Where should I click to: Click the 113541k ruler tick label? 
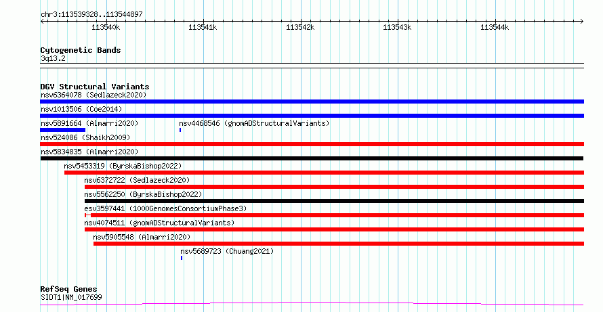click(x=203, y=27)
